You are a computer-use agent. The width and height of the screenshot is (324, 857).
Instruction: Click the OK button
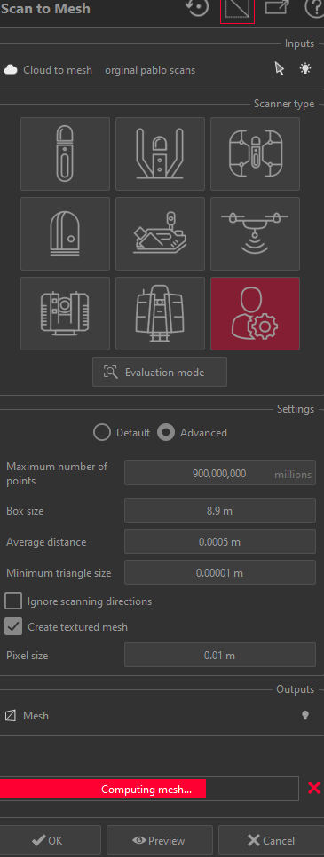click(x=51, y=841)
